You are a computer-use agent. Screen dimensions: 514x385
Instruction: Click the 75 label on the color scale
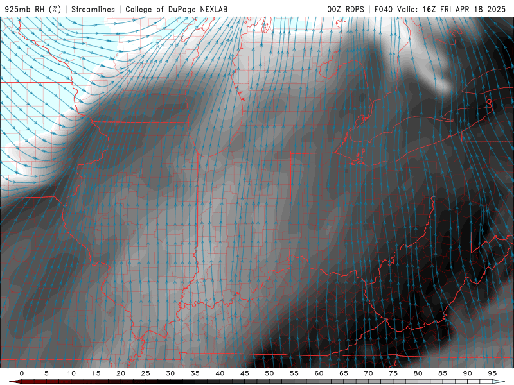click(x=393, y=373)
